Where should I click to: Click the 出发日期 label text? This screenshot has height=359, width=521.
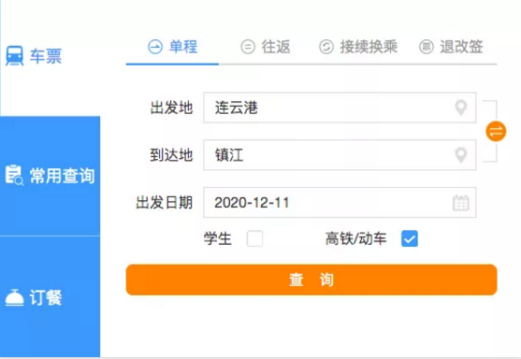click(x=165, y=202)
